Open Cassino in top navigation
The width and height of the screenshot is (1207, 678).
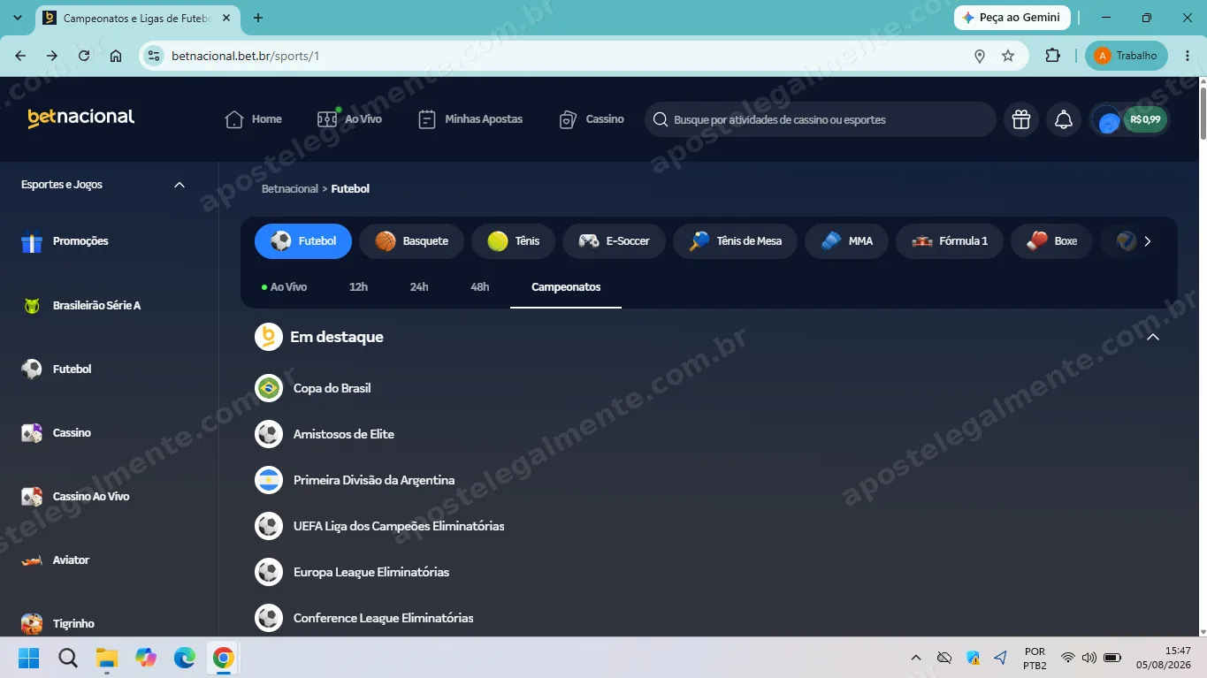click(x=592, y=119)
